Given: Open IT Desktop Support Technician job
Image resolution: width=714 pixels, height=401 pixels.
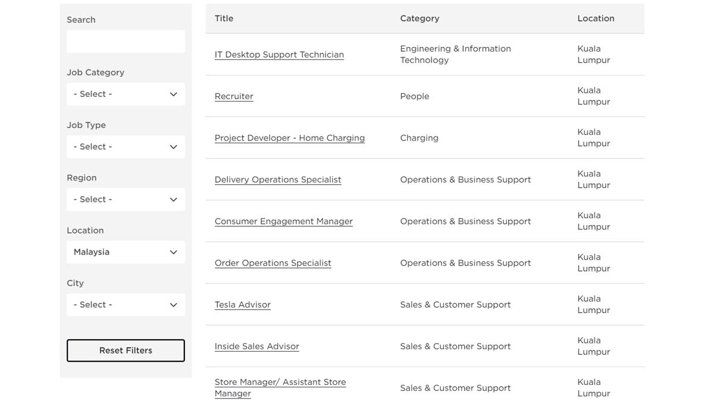Looking at the screenshot, I should (x=279, y=55).
